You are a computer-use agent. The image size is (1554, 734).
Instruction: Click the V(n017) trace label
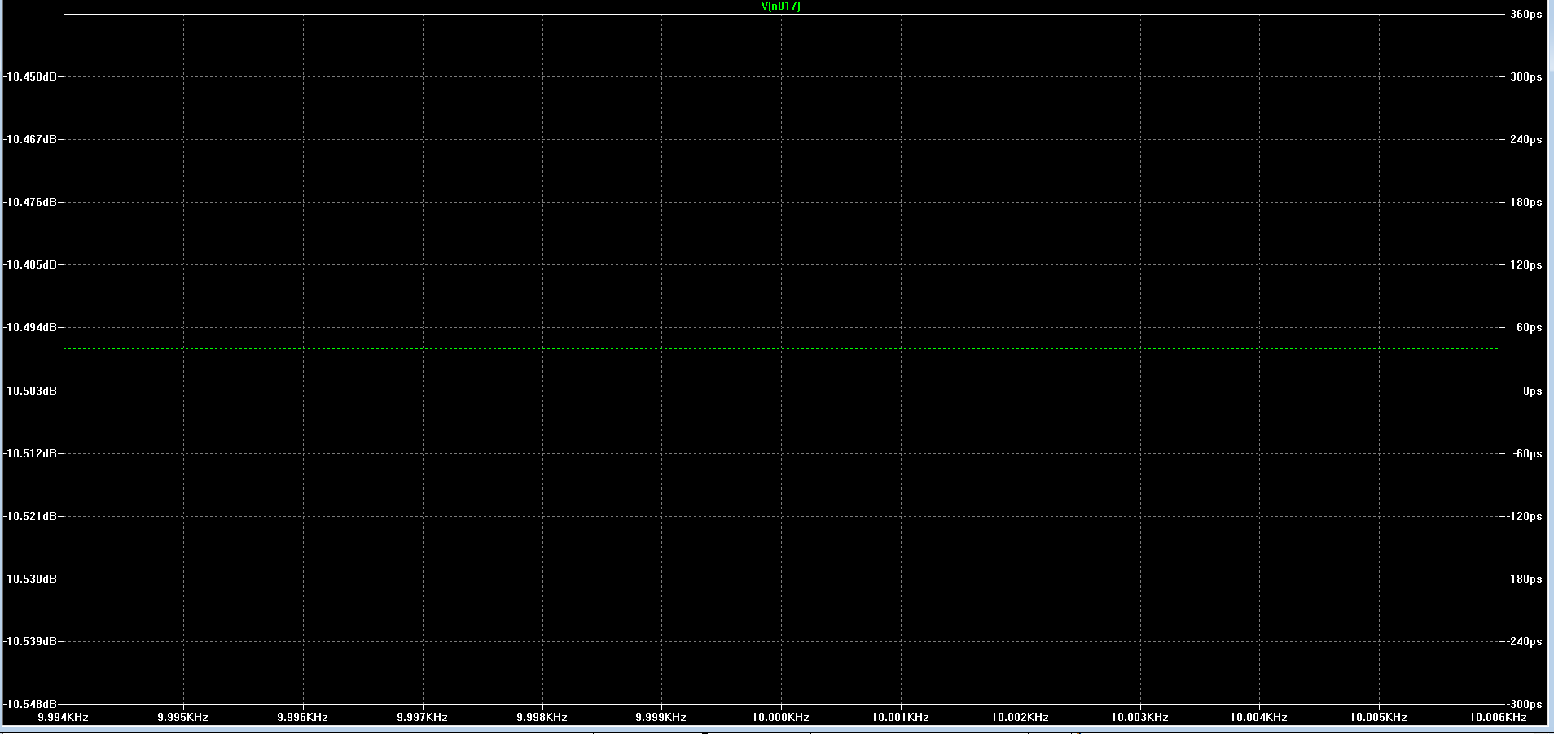click(x=780, y=7)
